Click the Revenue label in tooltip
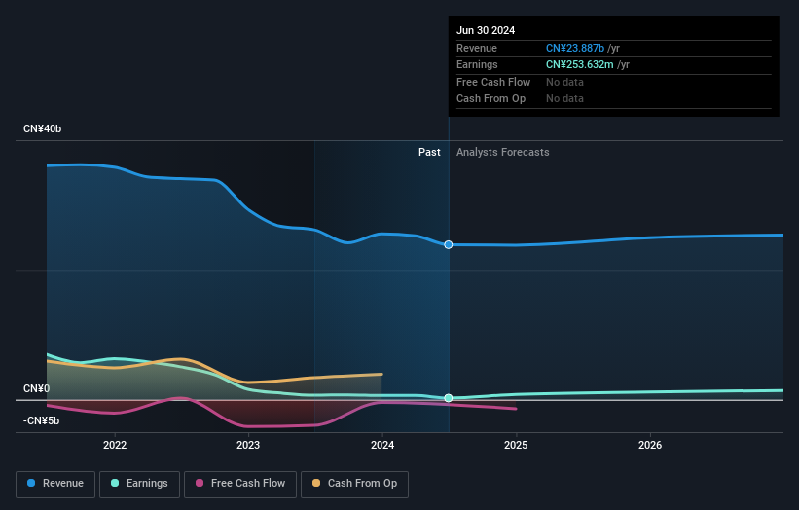The width and height of the screenshot is (799, 510). [477, 48]
